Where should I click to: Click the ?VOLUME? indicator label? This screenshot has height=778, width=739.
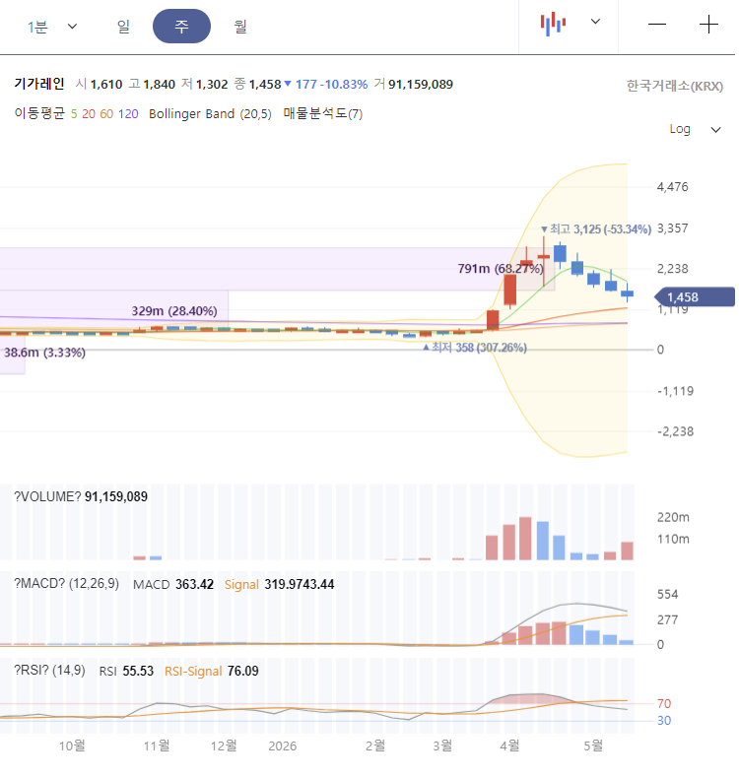[47, 496]
